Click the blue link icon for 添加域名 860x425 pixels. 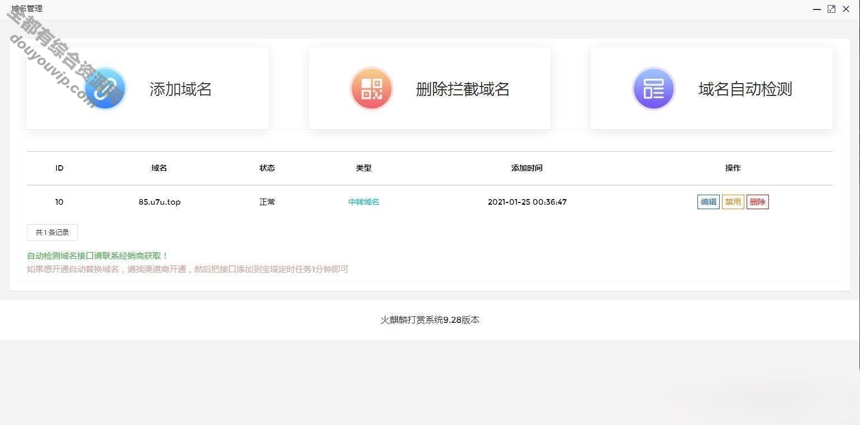click(x=105, y=89)
